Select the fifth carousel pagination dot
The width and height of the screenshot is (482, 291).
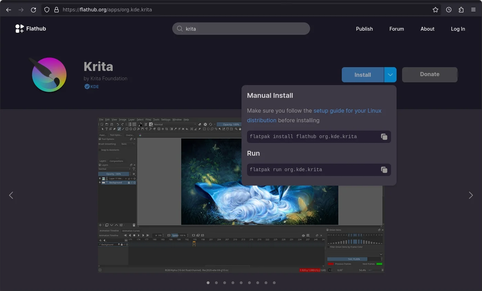(241, 283)
